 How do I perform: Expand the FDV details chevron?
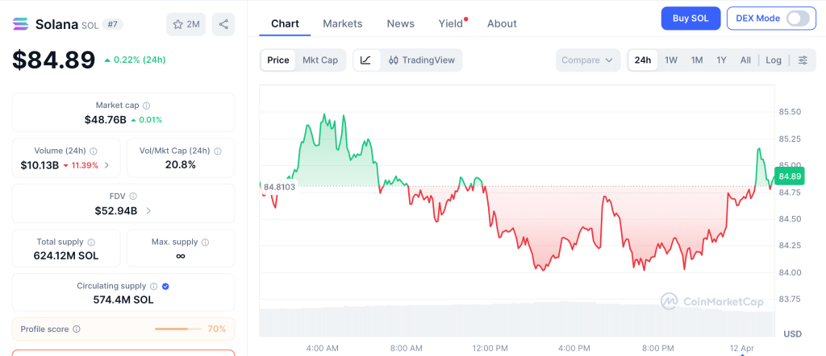coord(148,211)
